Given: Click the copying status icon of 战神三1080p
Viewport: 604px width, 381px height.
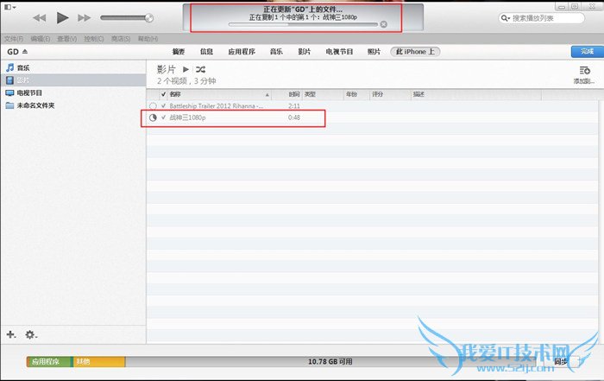Looking at the screenshot, I should tap(153, 117).
